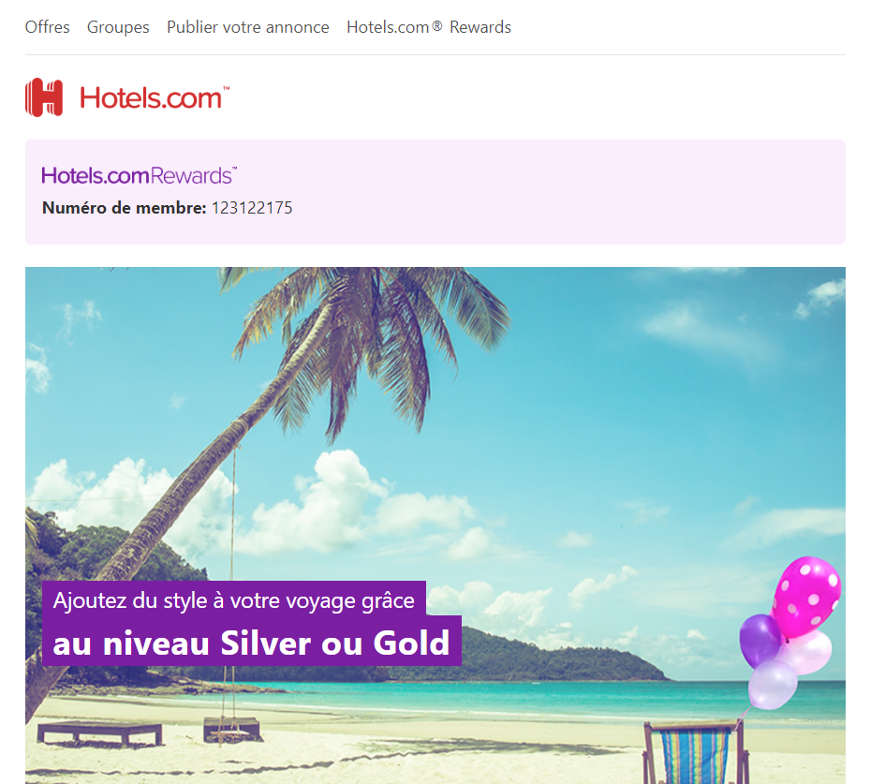
Task: Click the purple Hotels.comRewards logo
Action: pyautogui.click(x=140, y=175)
